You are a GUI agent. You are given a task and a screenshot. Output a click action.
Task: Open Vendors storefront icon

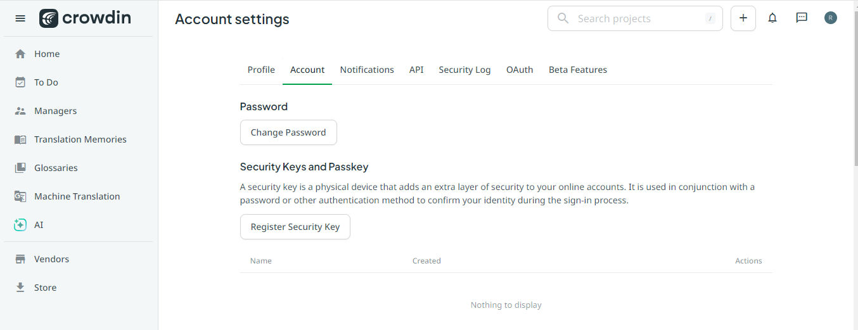click(x=20, y=259)
